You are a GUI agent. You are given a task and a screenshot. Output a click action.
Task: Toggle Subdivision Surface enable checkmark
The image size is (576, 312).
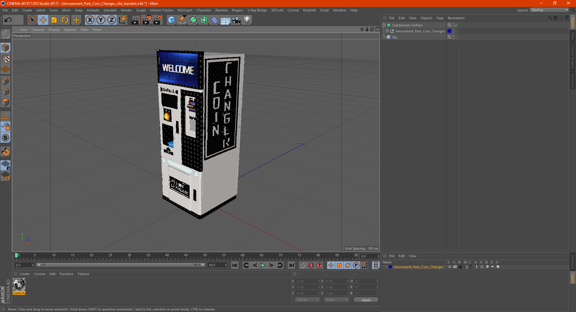456,25
